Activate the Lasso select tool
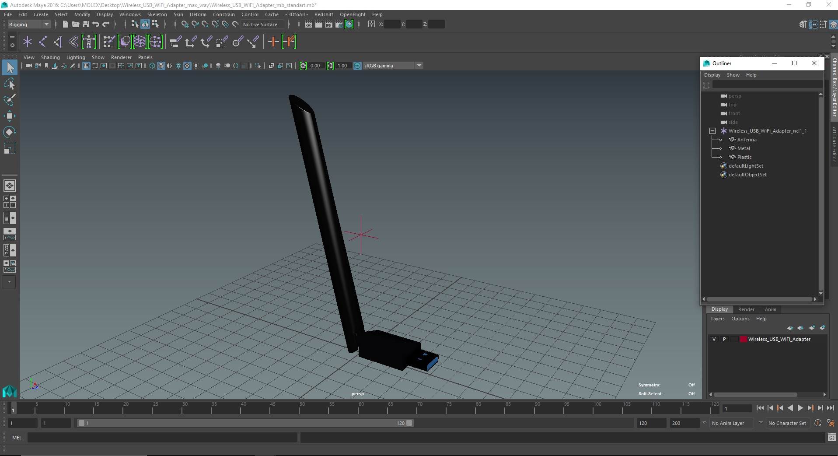Viewport: 838px width, 456px height. (10, 84)
